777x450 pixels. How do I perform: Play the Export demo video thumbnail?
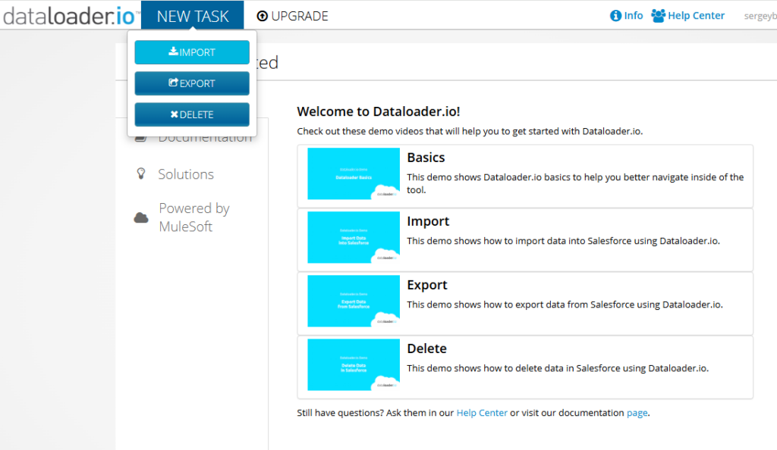tap(354, 302)
